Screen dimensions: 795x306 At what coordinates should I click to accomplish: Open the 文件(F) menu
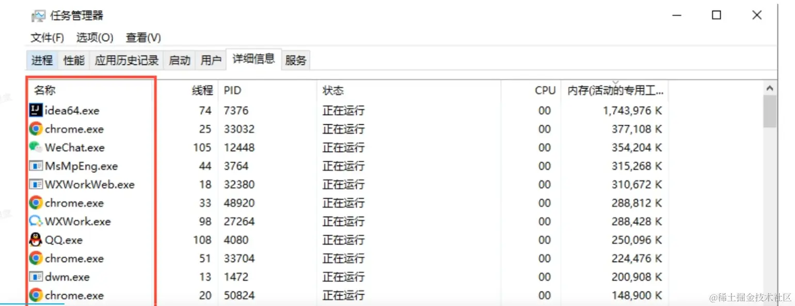click(47, 38)
